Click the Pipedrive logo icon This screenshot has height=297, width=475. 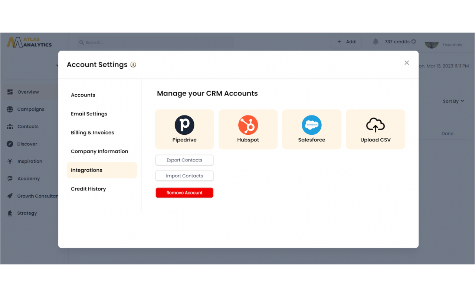(184, 125)
